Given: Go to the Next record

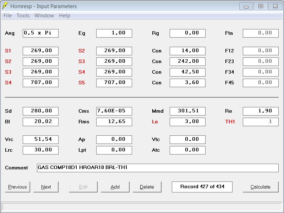Looking at the screenshot, I should 46,187.
